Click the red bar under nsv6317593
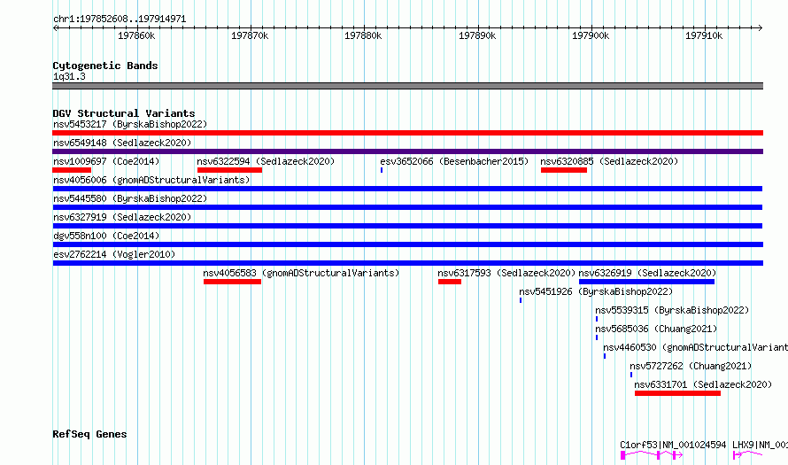The image size is (788, 465). (x=450, y=282)
